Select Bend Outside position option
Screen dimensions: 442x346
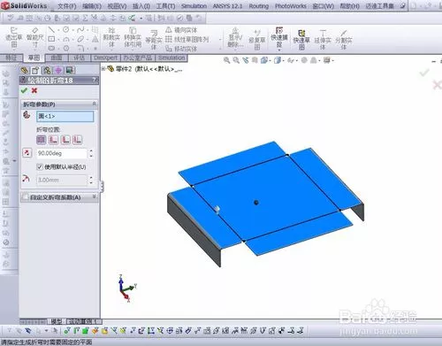click(77, 140)
